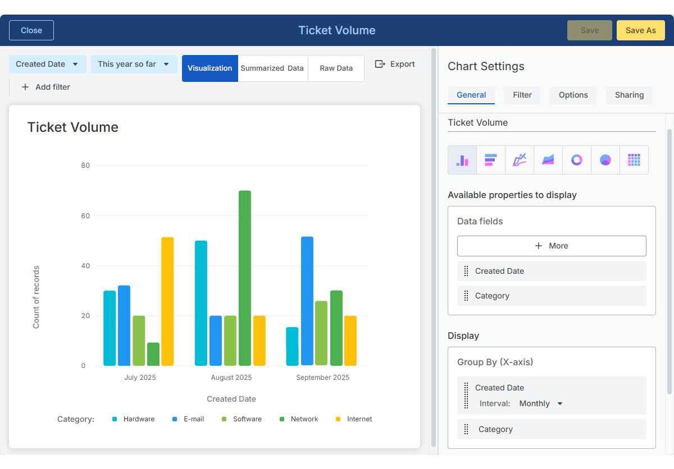Pick the area chart type icon

(x=548, y=160)
